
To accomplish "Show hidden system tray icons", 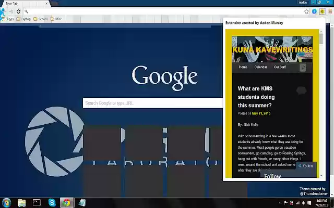I will 280,203.
